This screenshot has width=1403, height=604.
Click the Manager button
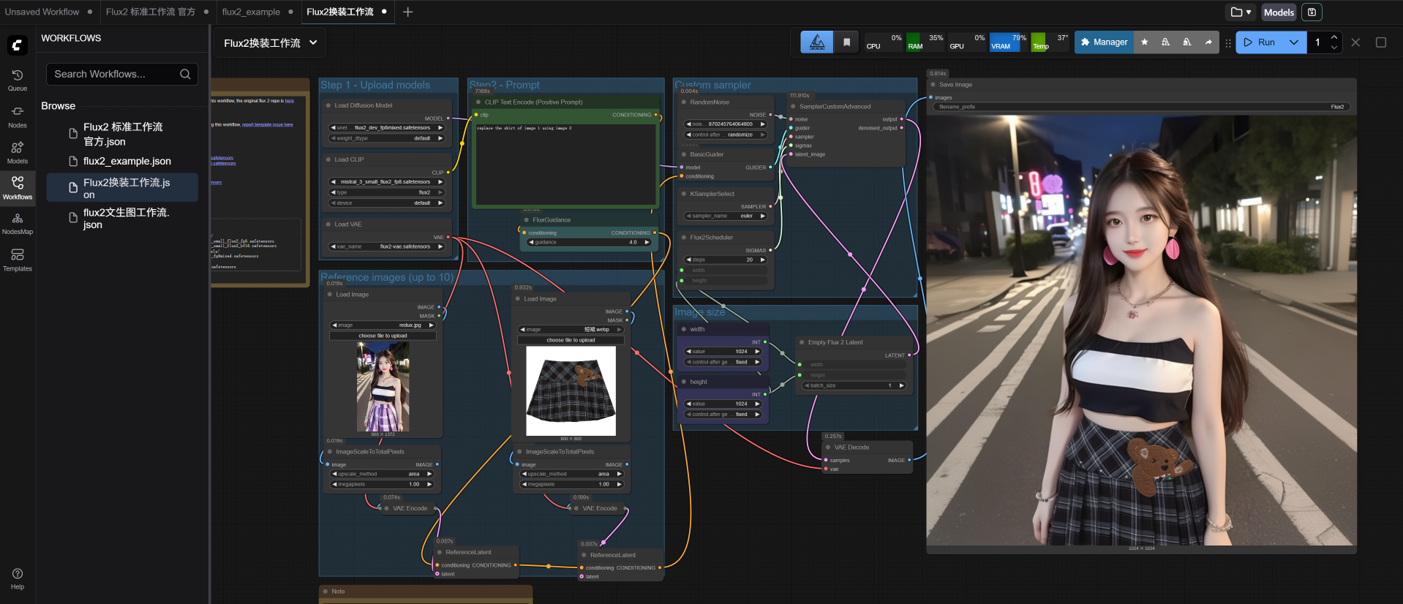click(1104, 42)
